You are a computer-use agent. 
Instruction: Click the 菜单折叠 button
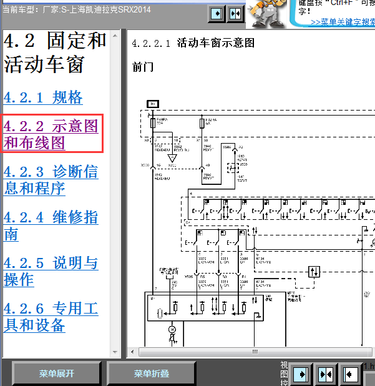tap(151, 374)
